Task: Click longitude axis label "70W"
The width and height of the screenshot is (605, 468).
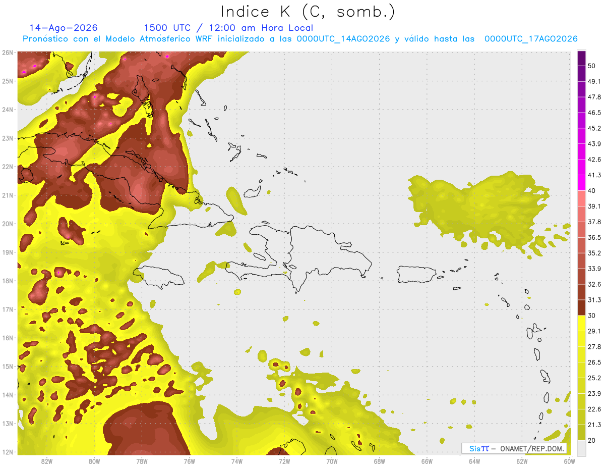Action: 332,461
